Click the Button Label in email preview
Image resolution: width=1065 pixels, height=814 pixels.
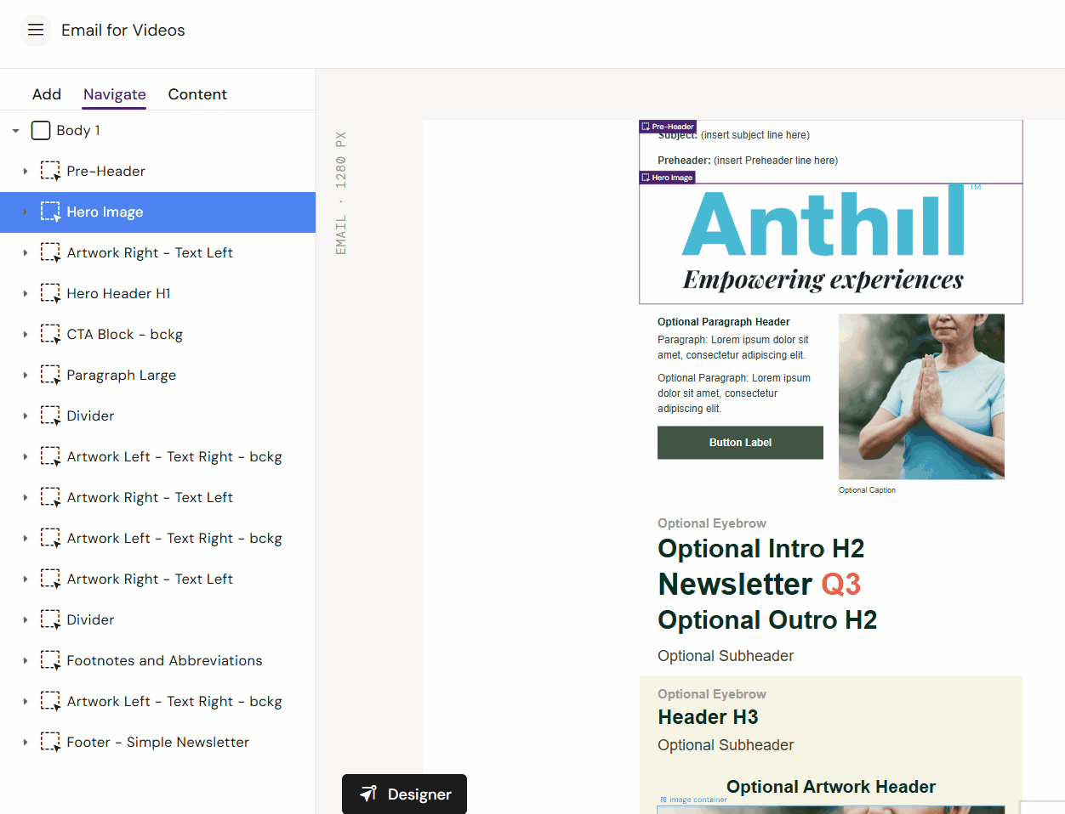click(740, 443)
